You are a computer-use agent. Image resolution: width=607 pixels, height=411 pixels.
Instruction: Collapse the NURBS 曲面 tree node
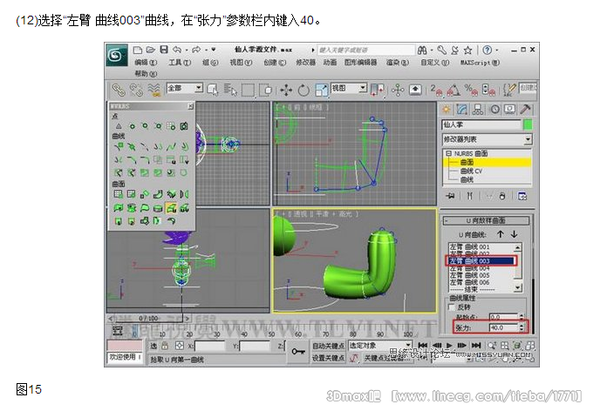448,153
